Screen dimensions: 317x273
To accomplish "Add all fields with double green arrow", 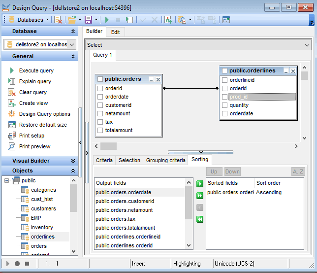I will (199, 196).
